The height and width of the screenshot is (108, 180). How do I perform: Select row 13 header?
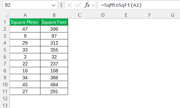coord(5,105)
